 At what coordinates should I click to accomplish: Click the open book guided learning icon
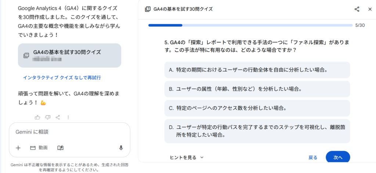click(61, 148)
